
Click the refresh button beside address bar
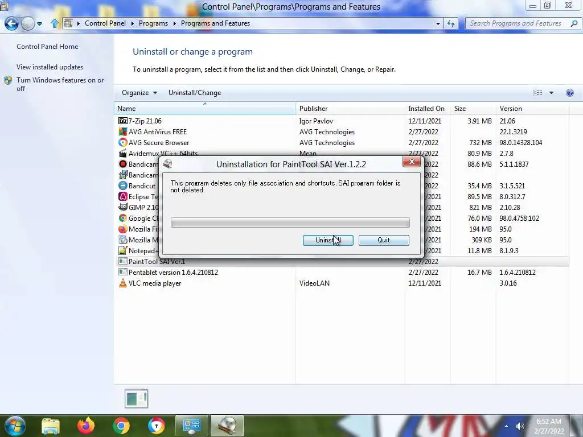coord(451,23)
